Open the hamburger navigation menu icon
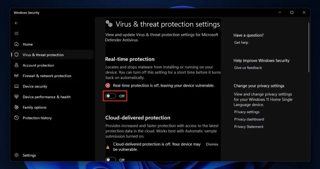 [16, 33]
